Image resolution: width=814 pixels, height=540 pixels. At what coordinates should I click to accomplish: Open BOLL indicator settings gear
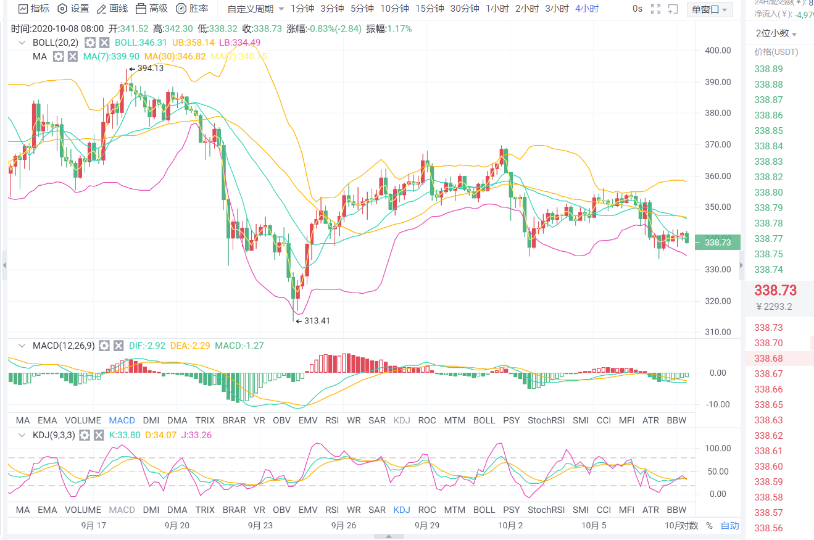coord(90,43)
